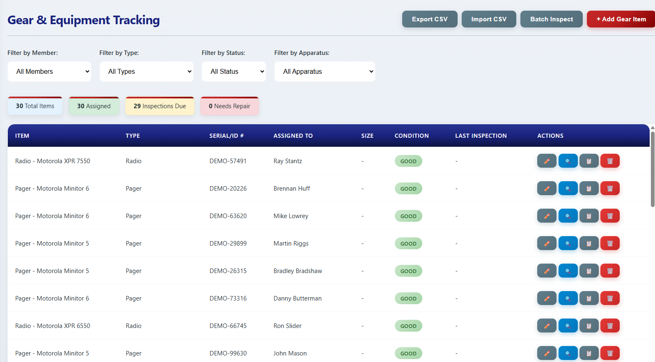Click the Export CSV button
Screen dimensions: 655x362
[430, 19]
